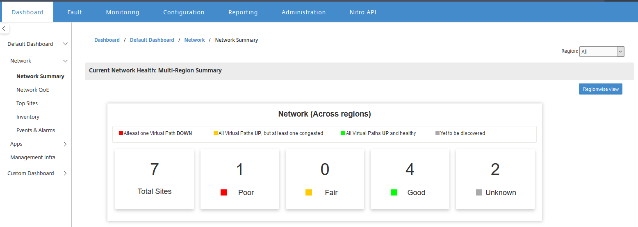Open the Fair sites card showing 0
Screen dimensions: 638x227
point(325,179)
